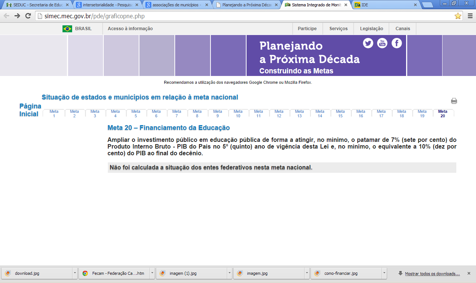
Task: Open downloaded file imagem (1).jpg
Action: tap(192, 273)
